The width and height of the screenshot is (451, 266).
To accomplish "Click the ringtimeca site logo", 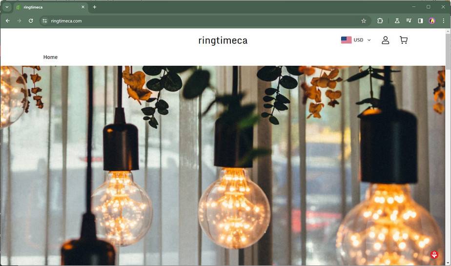I will coord(223,41).
